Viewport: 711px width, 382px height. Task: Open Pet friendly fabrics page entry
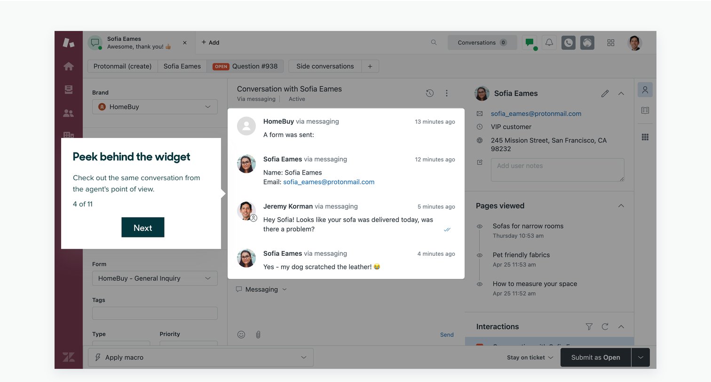[x=521, y=255]
